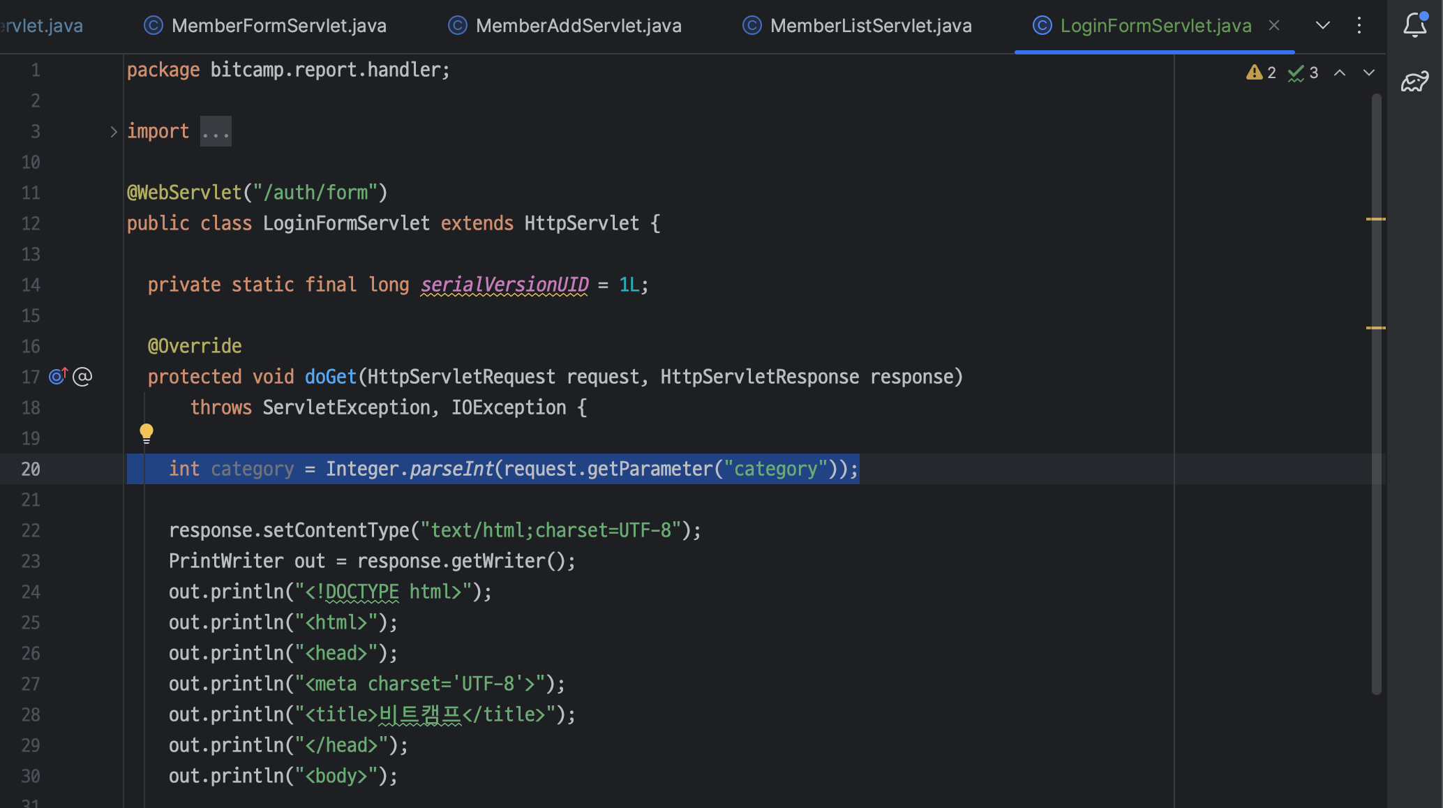Click the warnings count indicator
Screen dimensions: 1443x808
click(1261, 73)
